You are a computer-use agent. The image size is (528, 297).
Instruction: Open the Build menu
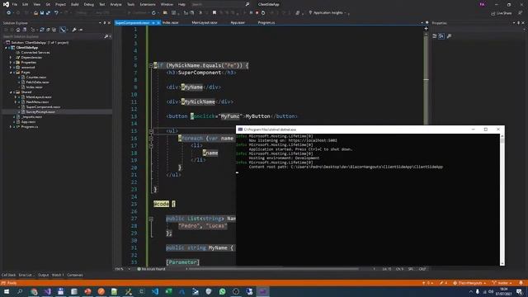[x=74, y=4]
